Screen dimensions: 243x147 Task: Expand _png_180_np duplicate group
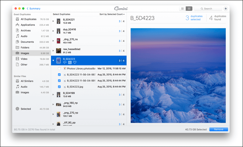(53, 104)
